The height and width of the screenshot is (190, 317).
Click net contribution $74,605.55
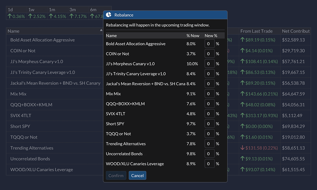(293, 159)
